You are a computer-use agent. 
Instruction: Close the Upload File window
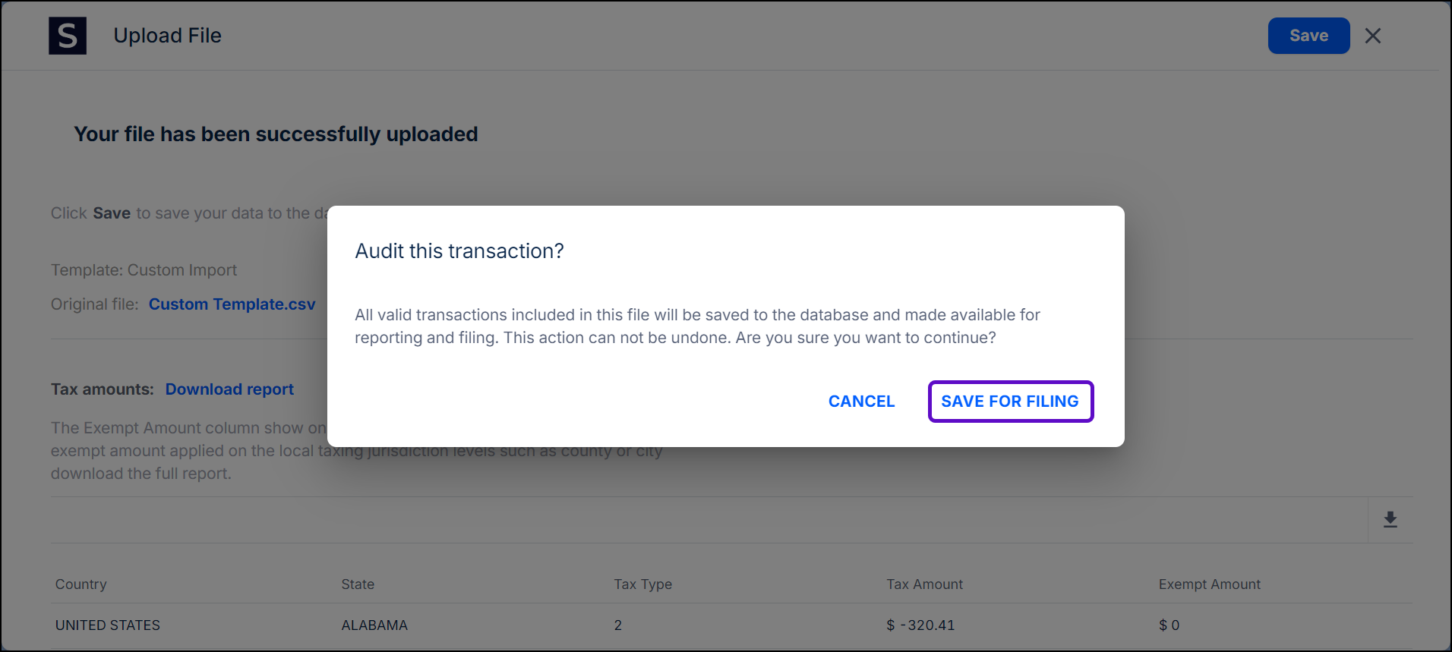click(1372, 36)
